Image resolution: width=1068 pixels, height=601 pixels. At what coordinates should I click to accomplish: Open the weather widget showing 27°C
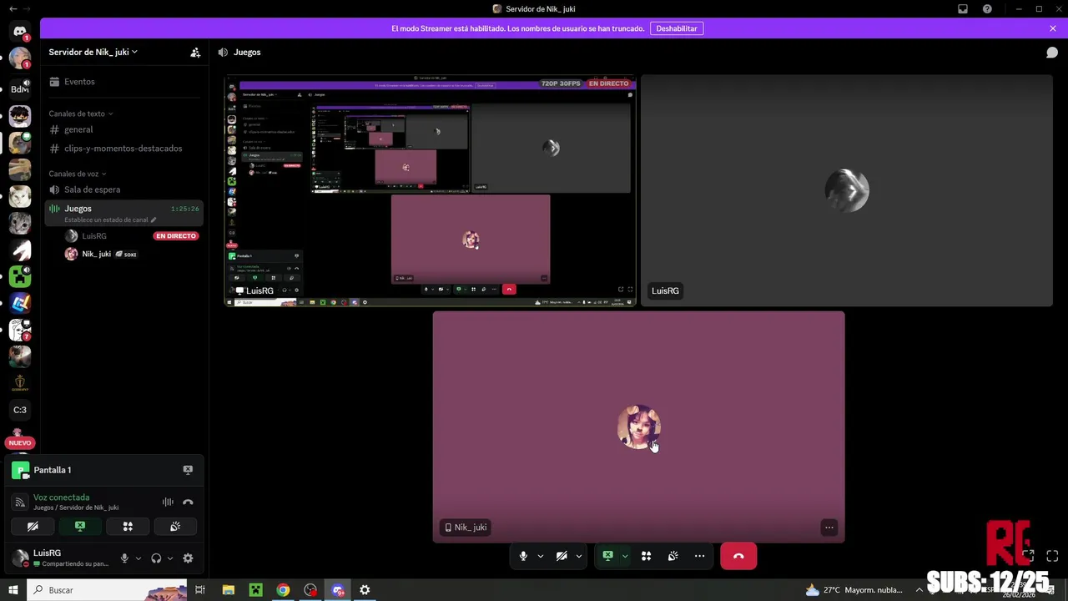coord(854,590)
